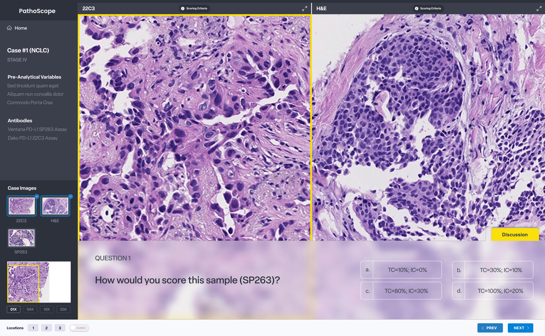
Task: Expand the 22C3 panel to fullscreen
Action: [x=304, y=9]
